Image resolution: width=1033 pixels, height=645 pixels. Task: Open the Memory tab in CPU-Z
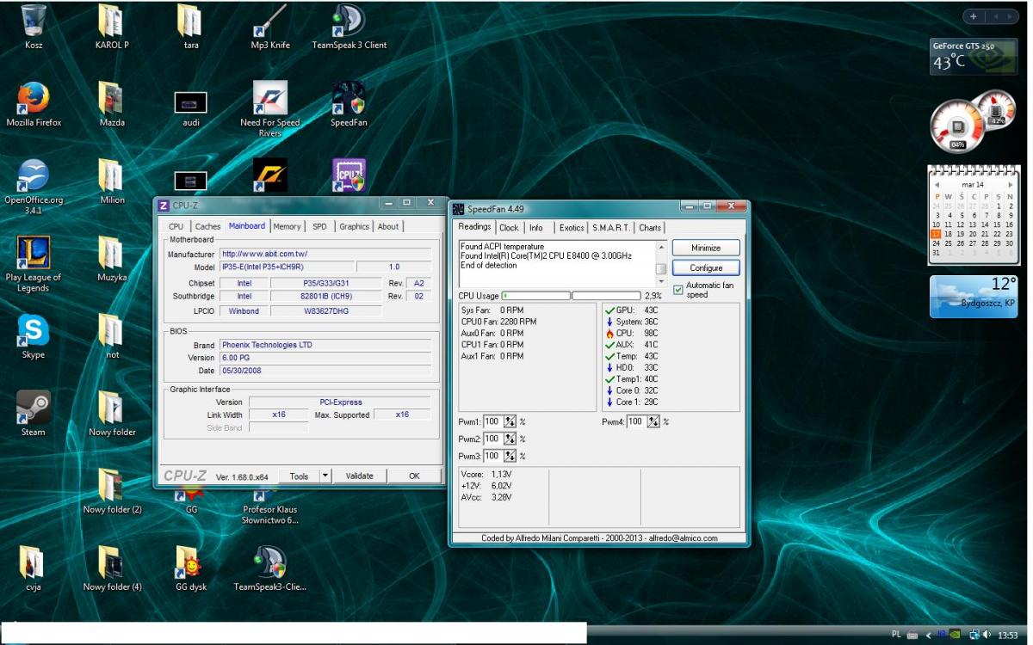click(287, 226)
